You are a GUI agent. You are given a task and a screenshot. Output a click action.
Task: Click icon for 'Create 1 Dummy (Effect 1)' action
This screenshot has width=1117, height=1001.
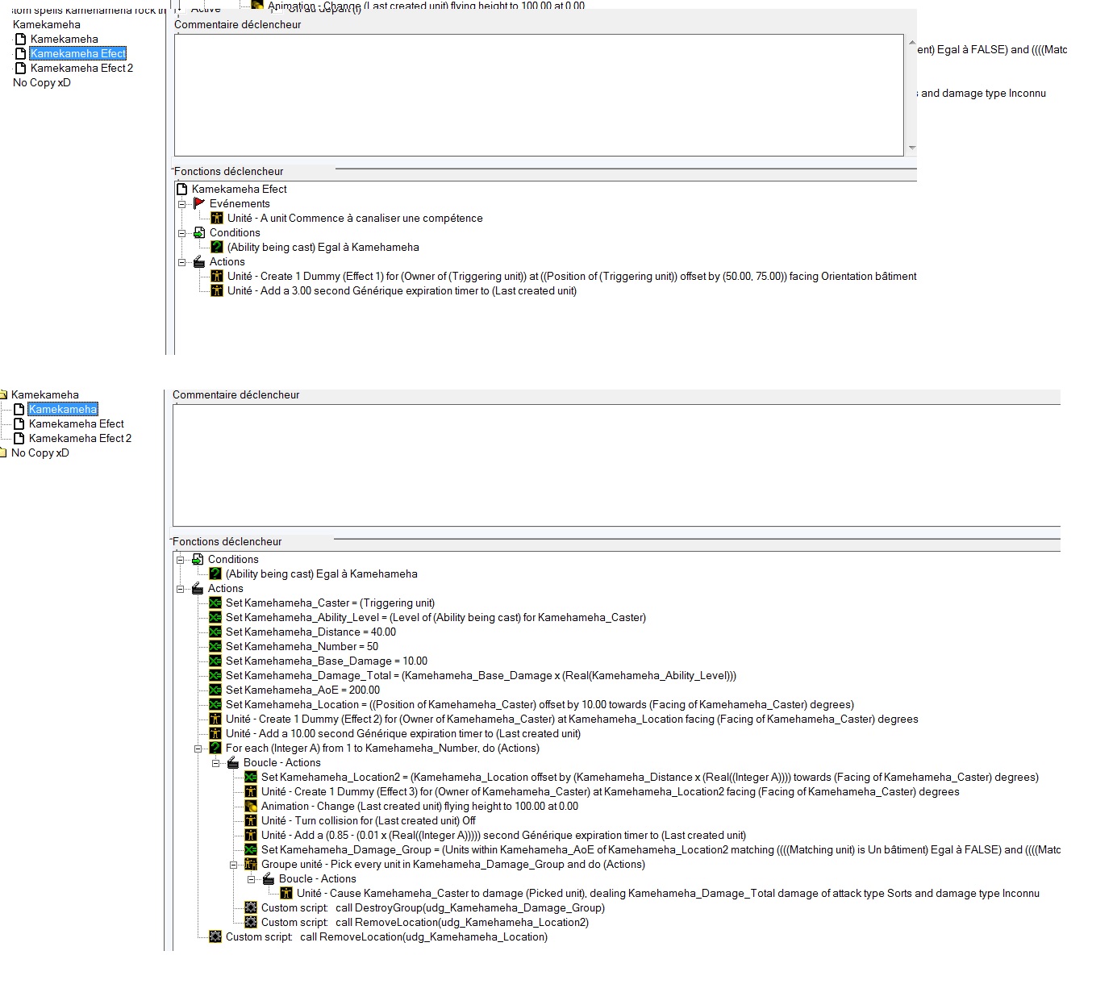(x=217, y=276)
